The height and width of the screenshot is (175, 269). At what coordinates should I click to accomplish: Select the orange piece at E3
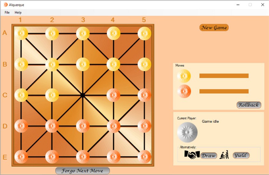(x=83, y=157)
